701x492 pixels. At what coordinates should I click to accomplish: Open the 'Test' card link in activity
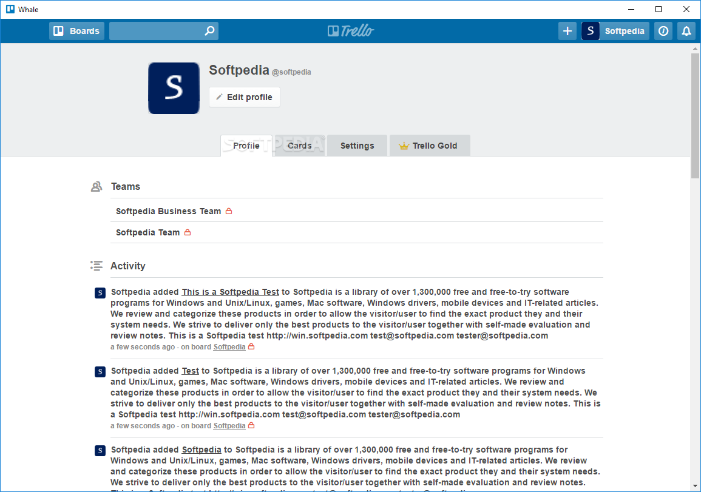coord(191,371)
